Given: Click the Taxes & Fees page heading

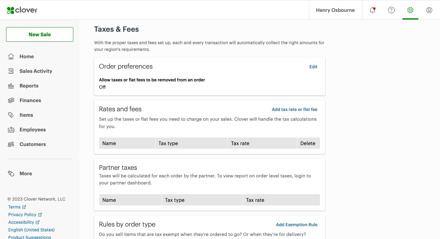Looking at the screenshot, I should coord(116,29).
